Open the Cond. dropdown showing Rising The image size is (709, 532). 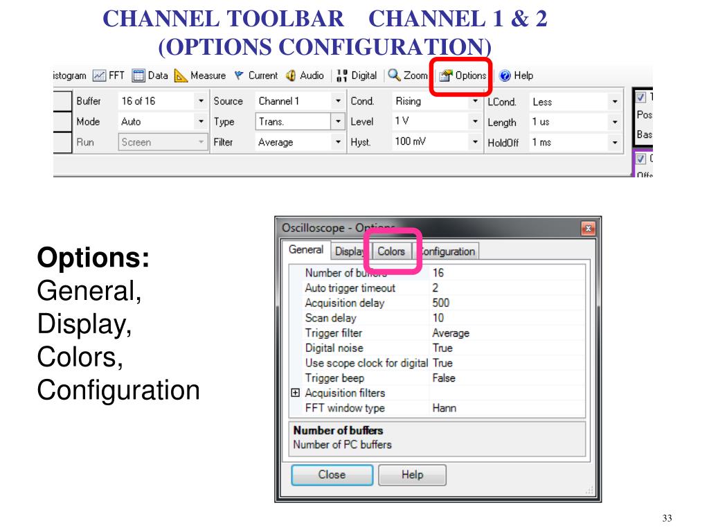436,101
